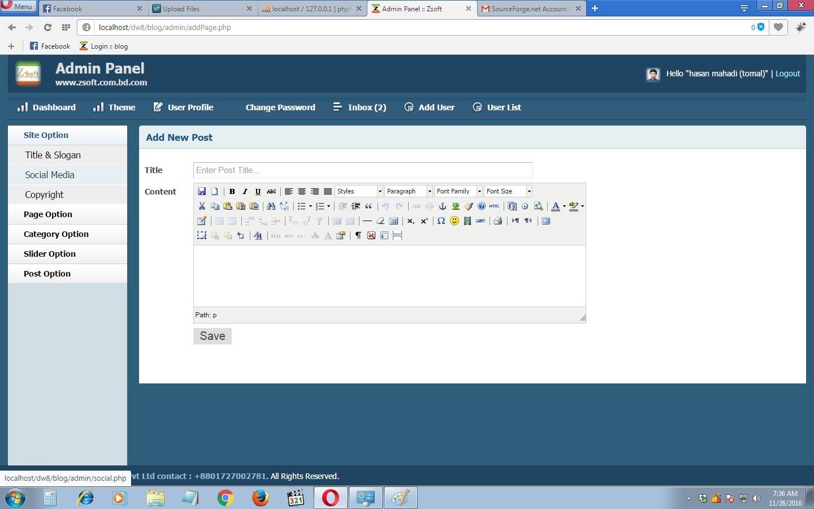Click the Save button below the editor
Screen dimensions: 814x509
(212, 336)
